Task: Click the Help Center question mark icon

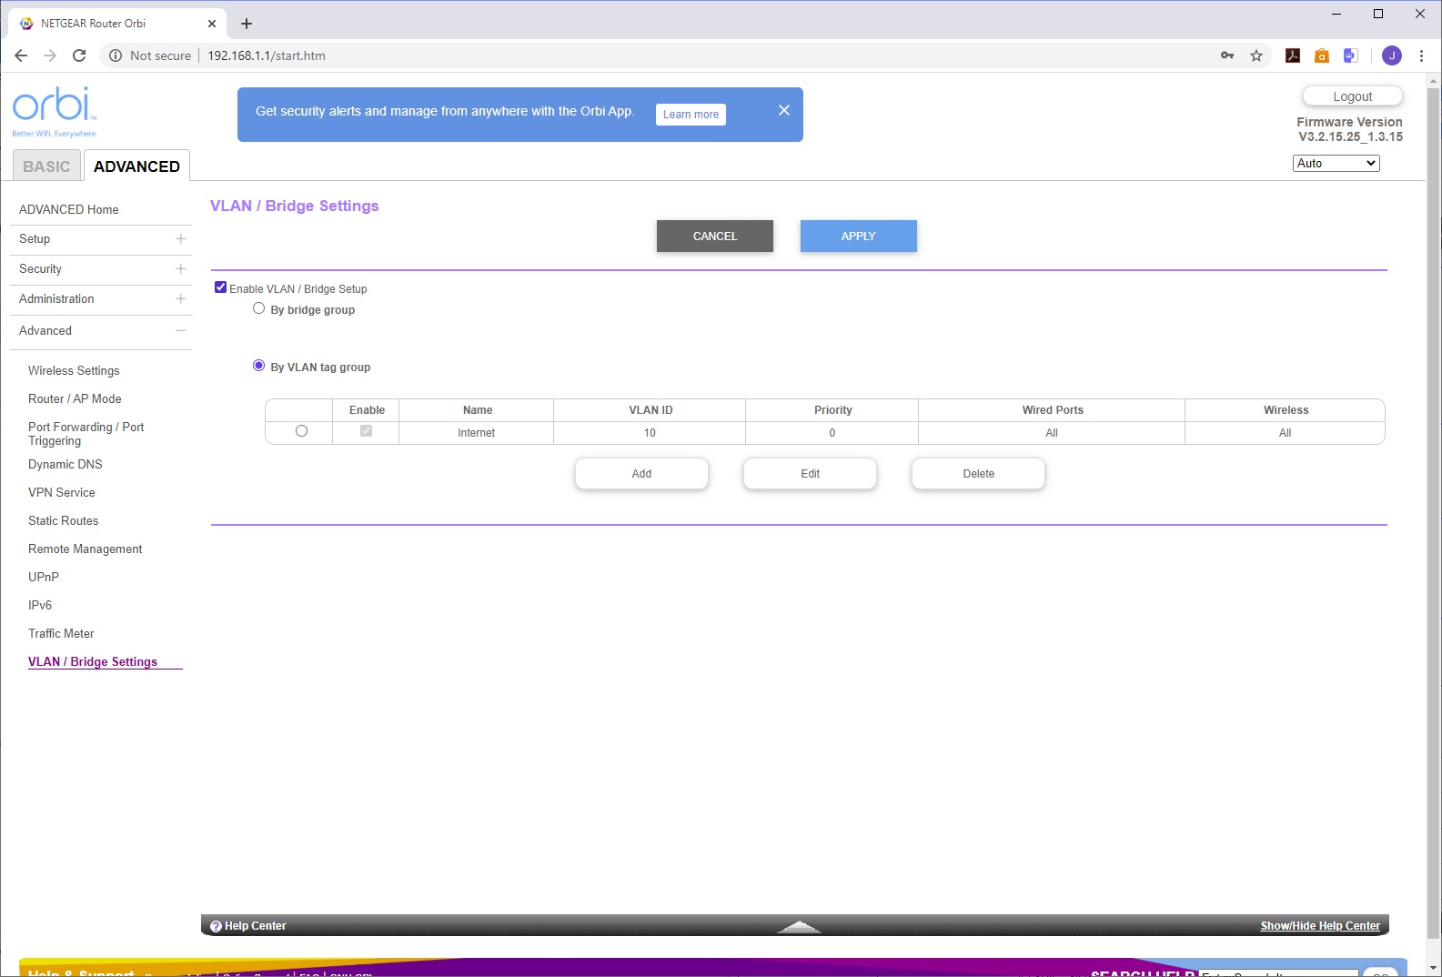Action: click(216, 926)
